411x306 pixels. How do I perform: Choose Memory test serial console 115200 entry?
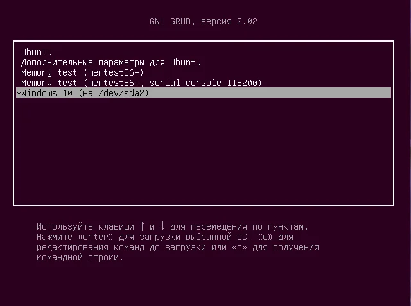coord(141,83)
